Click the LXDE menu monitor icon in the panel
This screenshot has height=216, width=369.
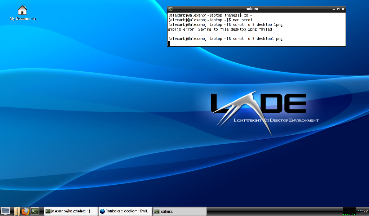point(5,211)
